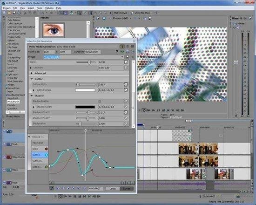Click the preview window play button
Viewport: 256px width, 205px height.
click(x=154, y=110)
